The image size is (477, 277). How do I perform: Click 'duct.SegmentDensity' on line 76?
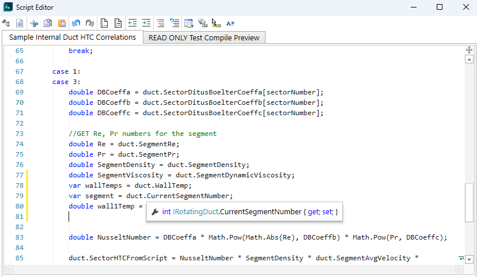[207, 165]
